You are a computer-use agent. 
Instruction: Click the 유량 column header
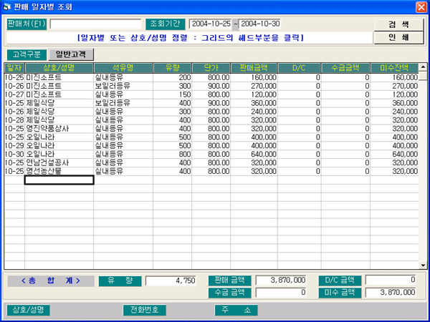(172, 68)
